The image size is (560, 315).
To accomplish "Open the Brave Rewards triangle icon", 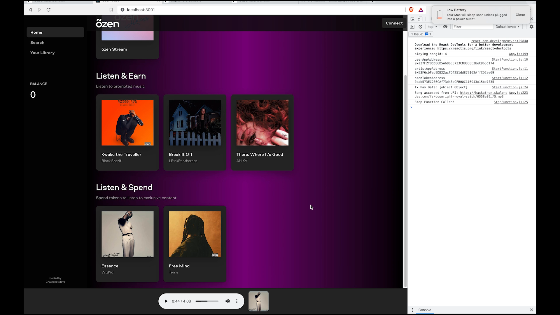I will [x=421, y=10].
